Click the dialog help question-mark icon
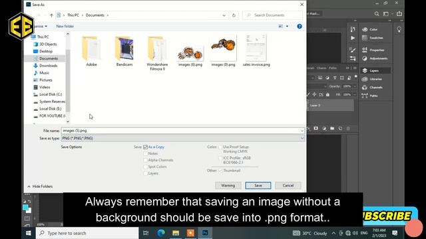 [300, 27]
